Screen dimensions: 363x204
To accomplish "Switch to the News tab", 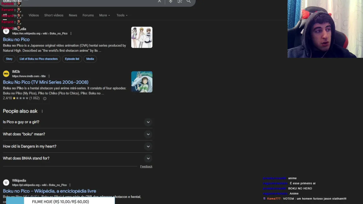I will coord(73,15).
